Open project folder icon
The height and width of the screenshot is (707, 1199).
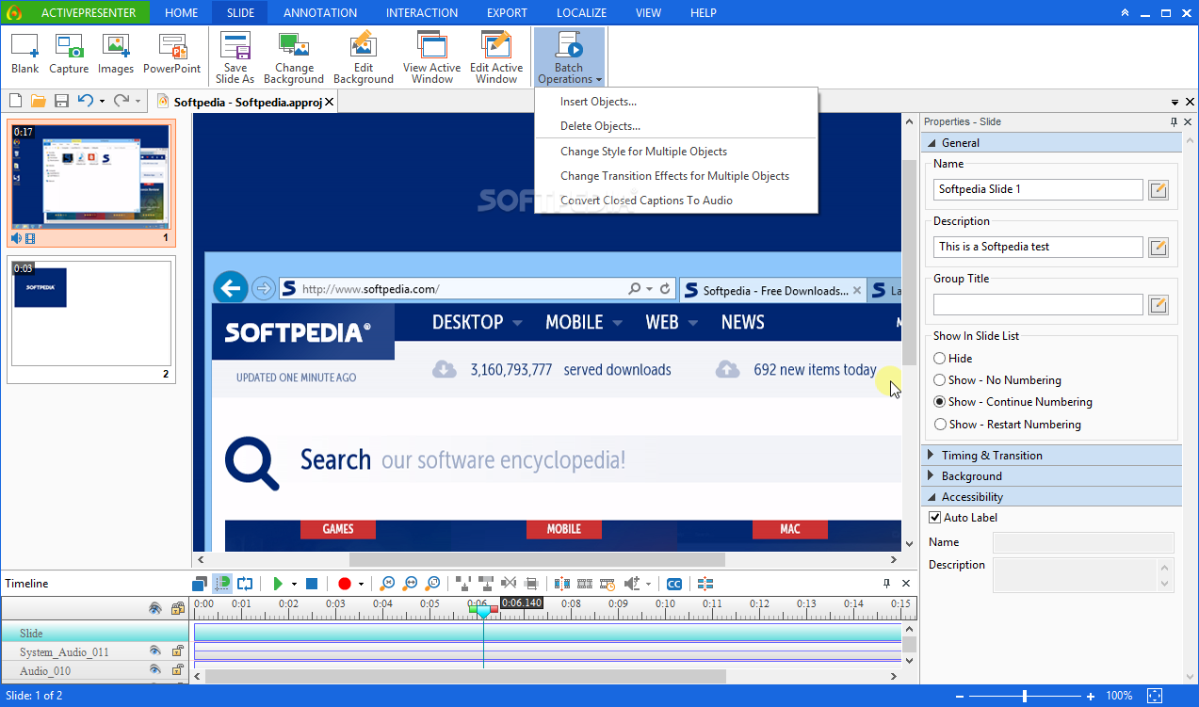pyautogui.click(x=39, y=101)
